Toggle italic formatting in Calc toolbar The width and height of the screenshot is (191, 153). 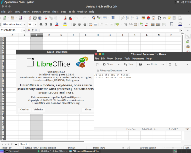(x=46, y=24)
